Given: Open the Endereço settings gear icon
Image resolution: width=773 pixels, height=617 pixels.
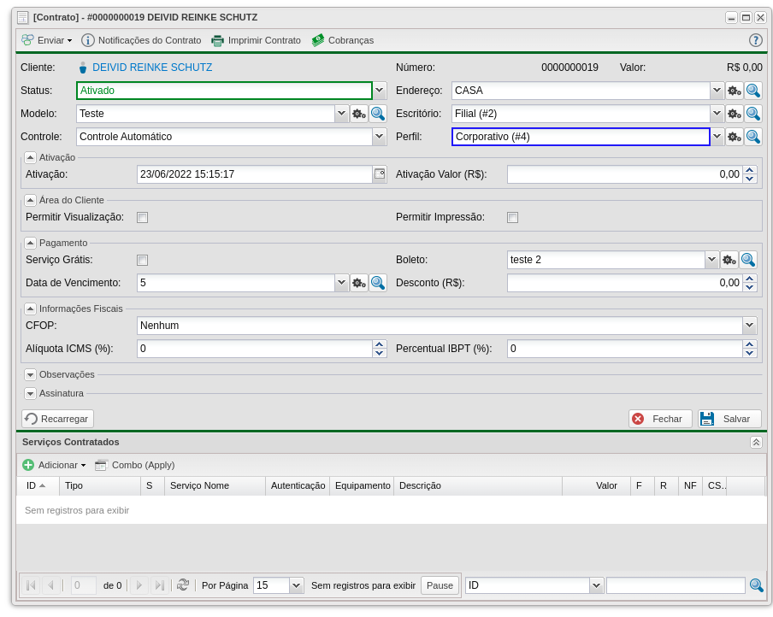Looking at the screenshot, I should pyautogui.click(x=734, y=91).
